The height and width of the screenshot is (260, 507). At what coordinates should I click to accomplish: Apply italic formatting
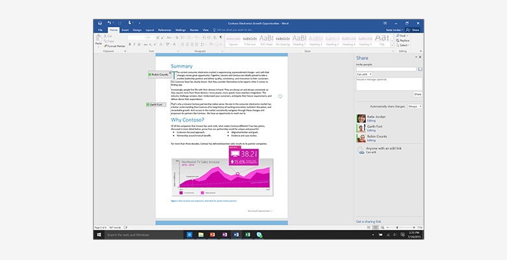[134, 44]
